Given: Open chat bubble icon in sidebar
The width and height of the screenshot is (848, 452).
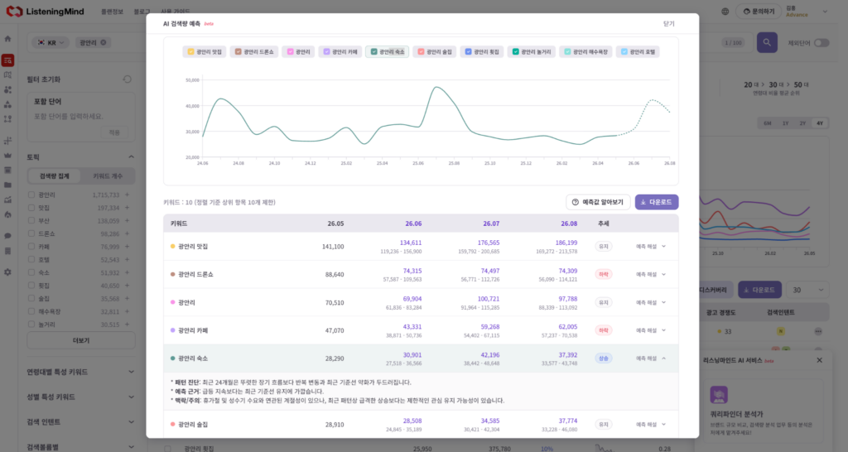Looking at the screenshot, I should tap(7, 236).
